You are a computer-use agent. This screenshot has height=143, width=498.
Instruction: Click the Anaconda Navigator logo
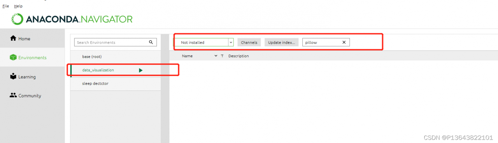[72, 19]
